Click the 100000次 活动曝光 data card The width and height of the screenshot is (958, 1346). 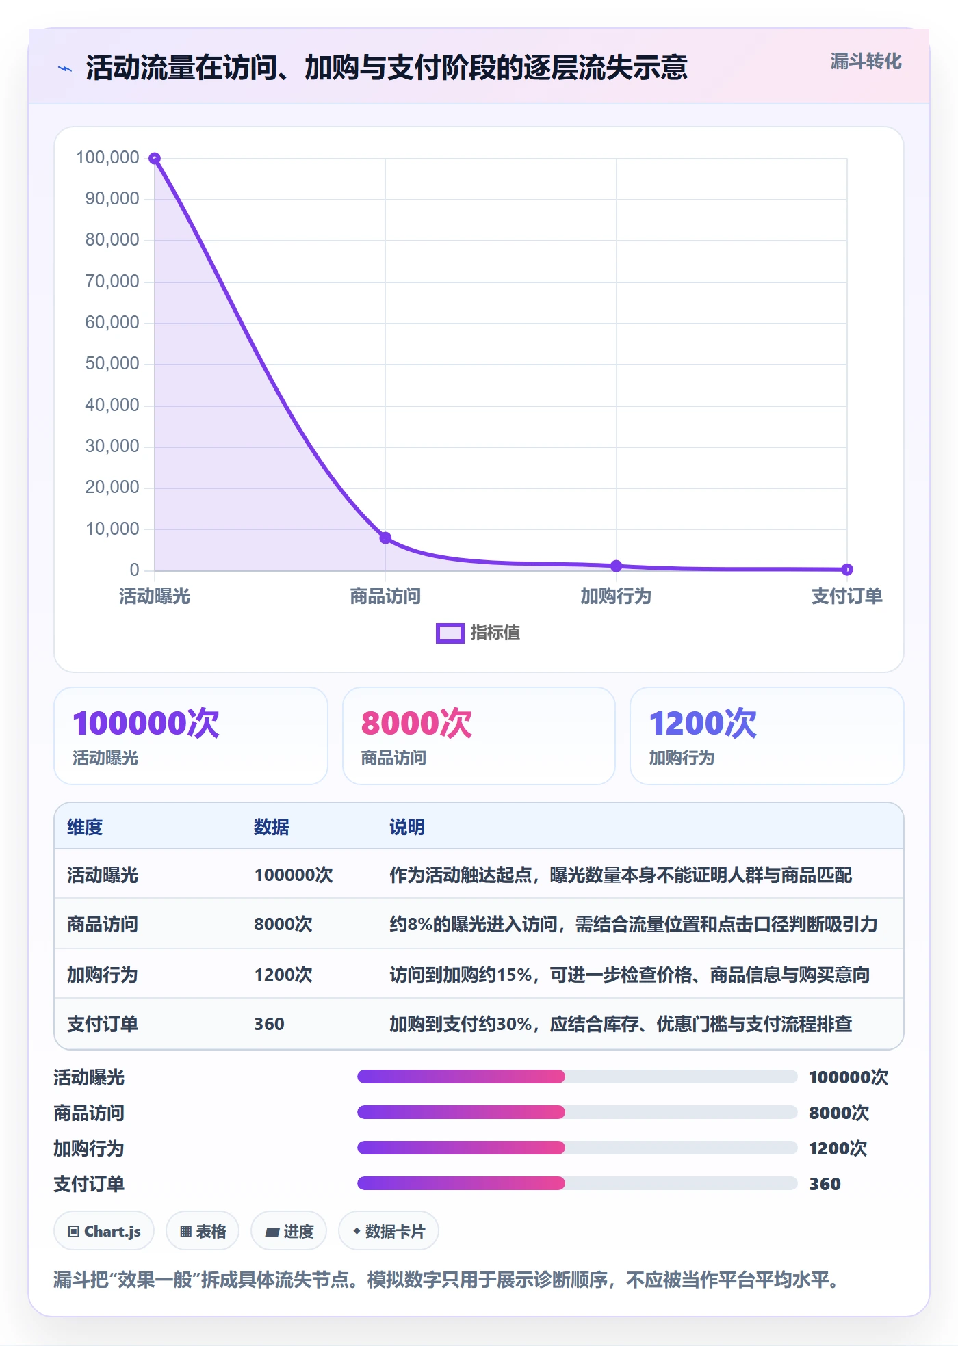coord(191,736)
